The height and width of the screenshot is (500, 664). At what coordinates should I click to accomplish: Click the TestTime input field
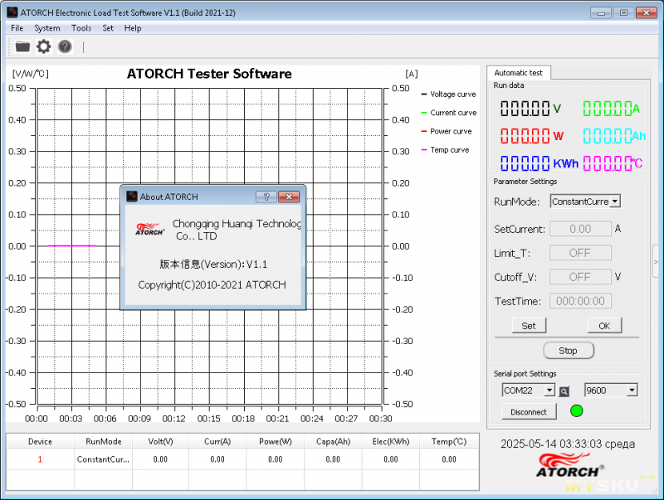pos(580,301)
